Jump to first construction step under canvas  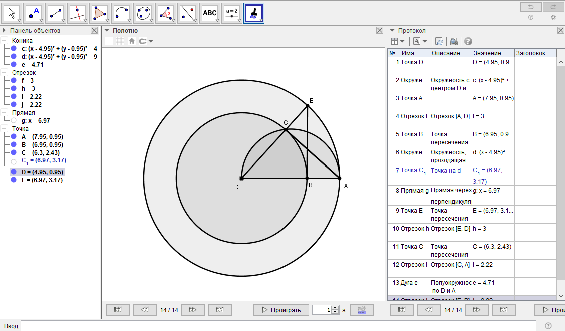tap(118, 310)
